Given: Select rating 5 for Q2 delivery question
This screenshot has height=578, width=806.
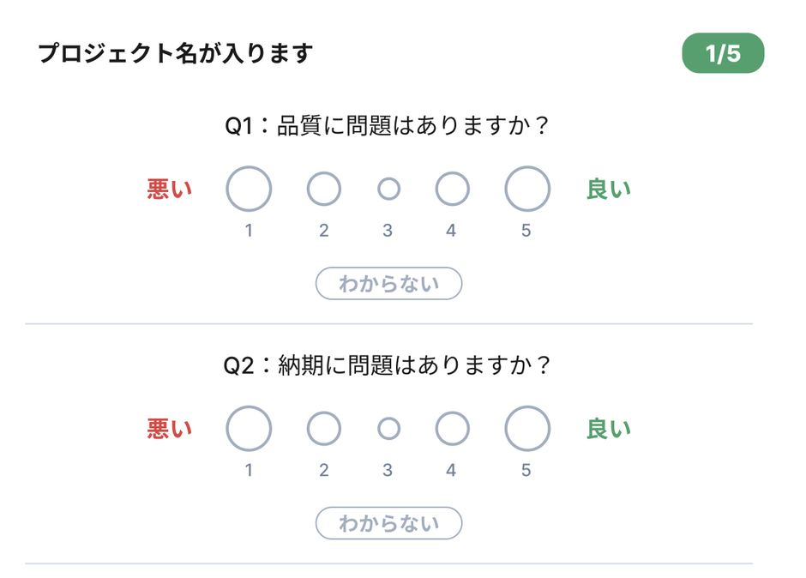Looking at the screenshot, I should point(526,428).
